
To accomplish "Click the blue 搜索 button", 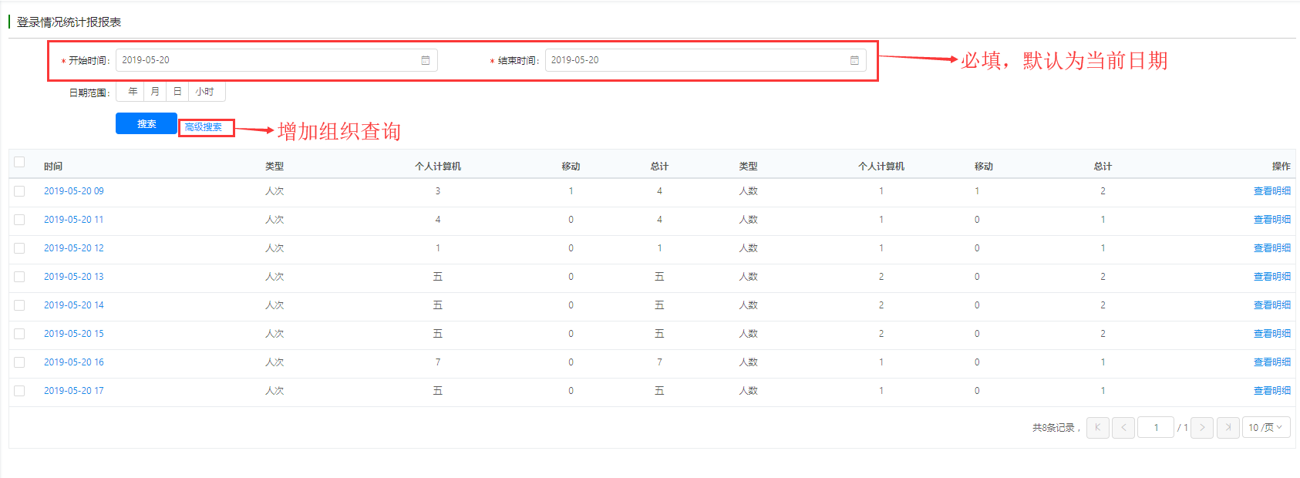I will (x=147, y=123).
